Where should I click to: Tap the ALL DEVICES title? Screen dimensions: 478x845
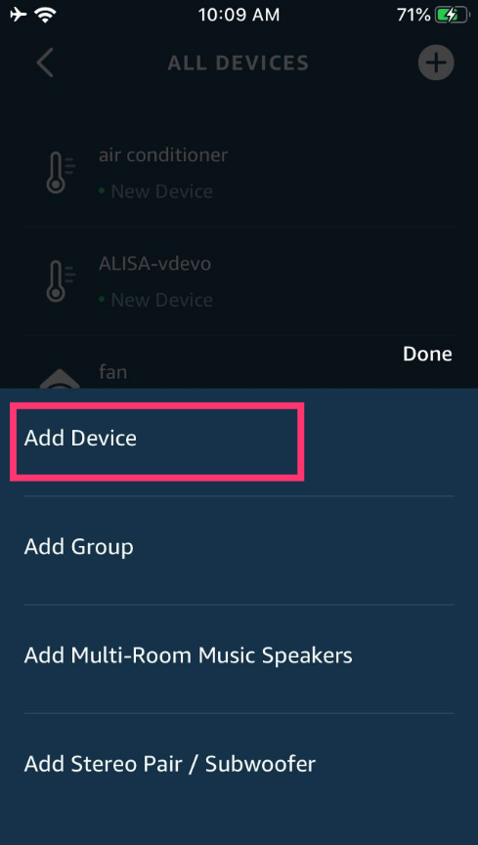pyautogui.click(x=238, y=63)
